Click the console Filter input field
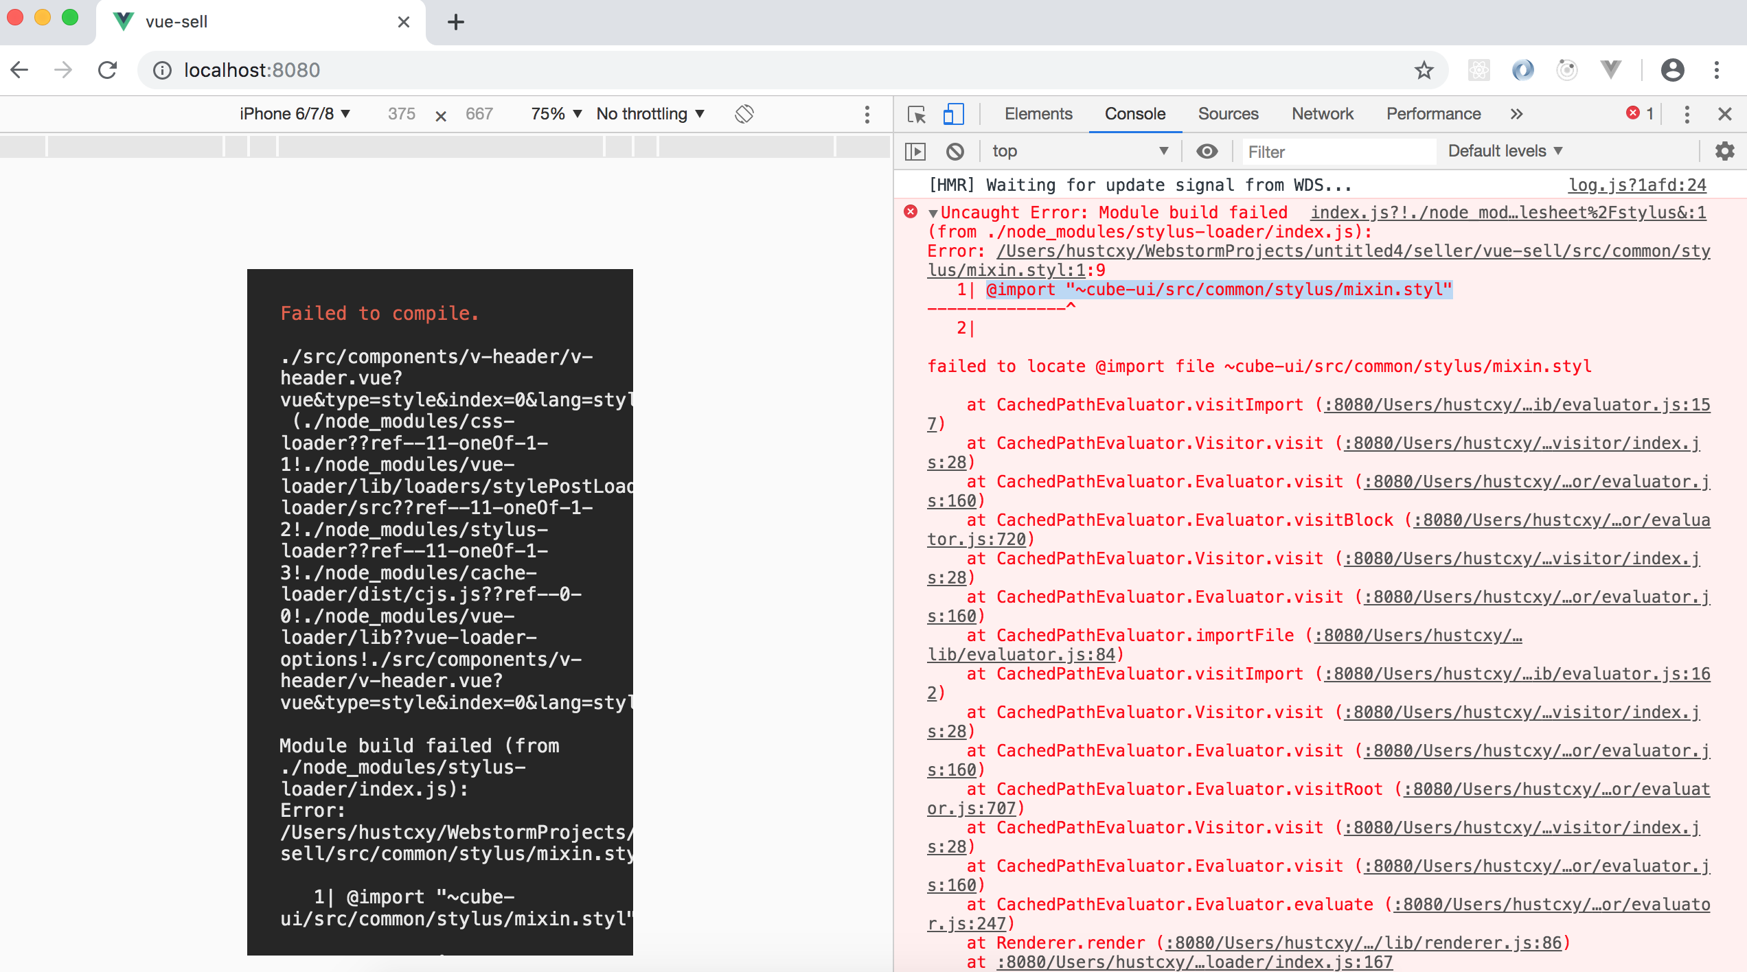Viewport: 1747px width, 972px height. coord(1339,152)
